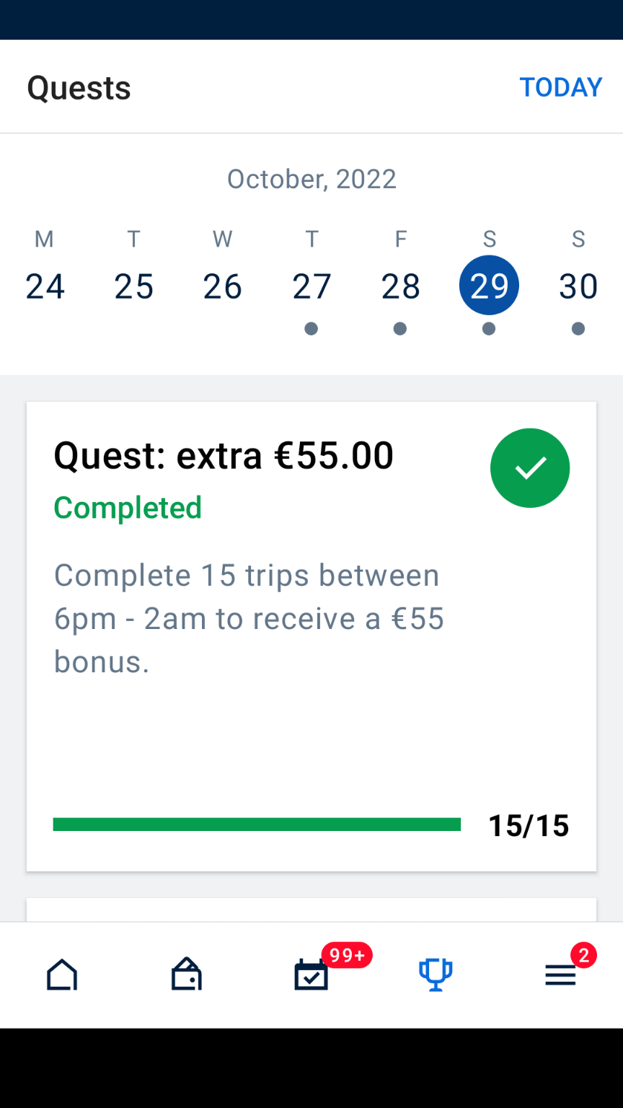Tap the red 2 badge on menu
623x1108 pixels.
(583, 956)
